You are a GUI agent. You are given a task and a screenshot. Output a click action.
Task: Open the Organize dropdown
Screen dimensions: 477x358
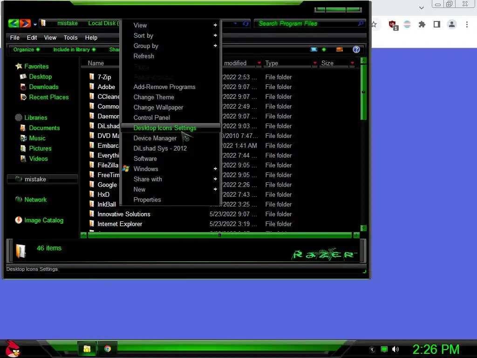tap(27, 49)
